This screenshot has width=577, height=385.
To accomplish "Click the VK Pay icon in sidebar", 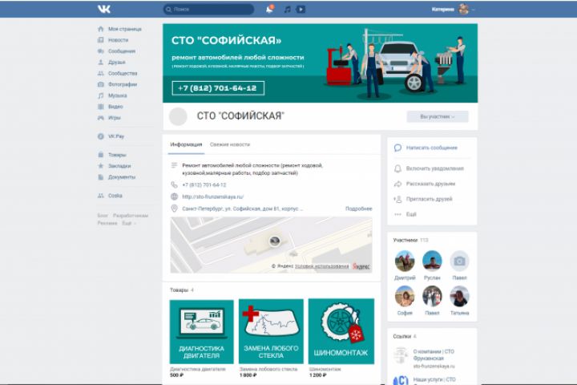I will coord(101,136).
